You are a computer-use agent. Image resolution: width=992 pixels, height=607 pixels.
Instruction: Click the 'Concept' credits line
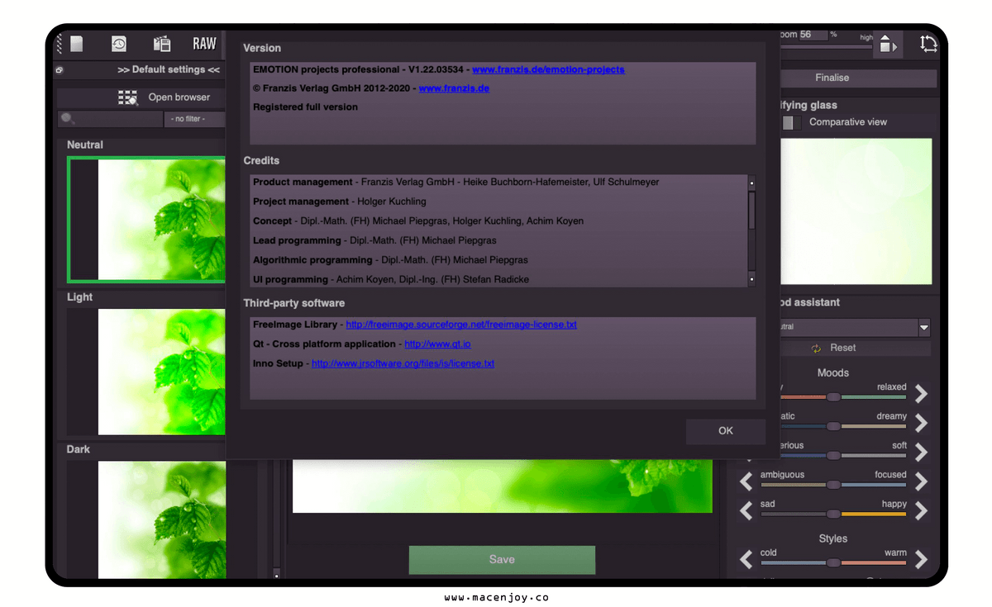[x=418, y=221]
